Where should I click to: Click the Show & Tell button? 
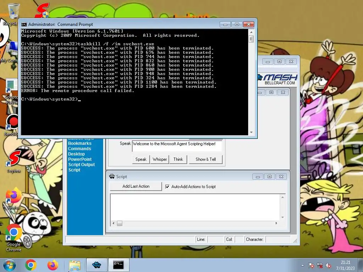click(x=206, y=159)
